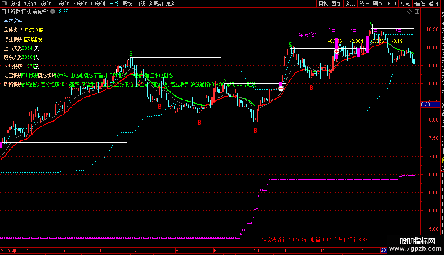Click the 10.50 price axis label

pos(432,29)
